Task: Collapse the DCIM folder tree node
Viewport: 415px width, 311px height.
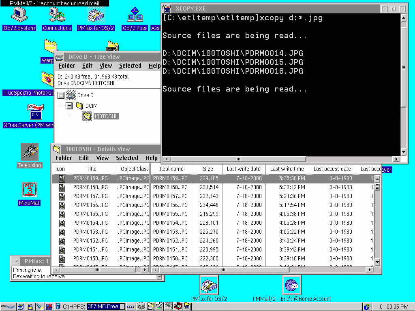Action: pyautogui.click(x=69, y=106)
